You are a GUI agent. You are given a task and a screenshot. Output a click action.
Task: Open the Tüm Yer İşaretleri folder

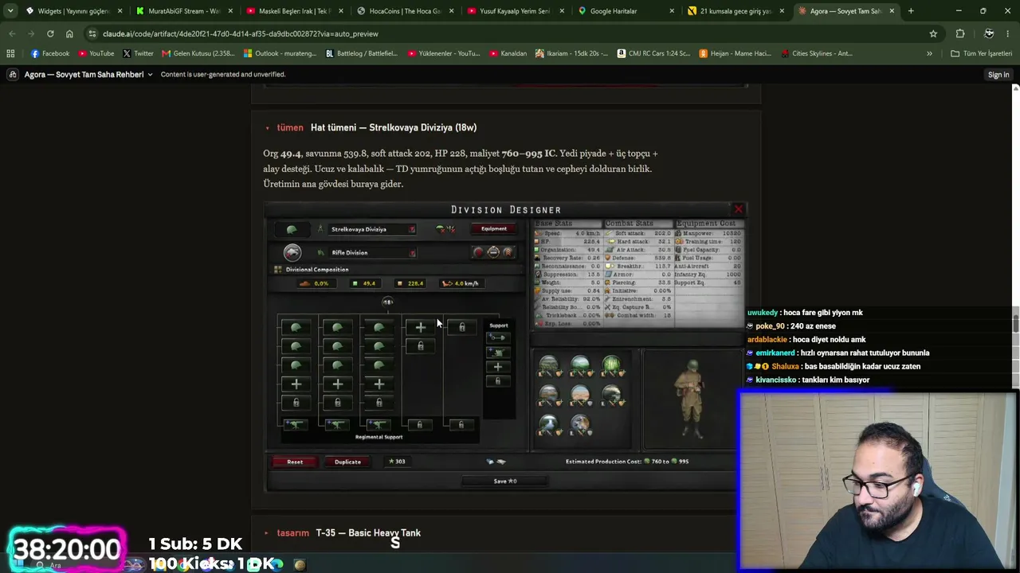point(981,53)
